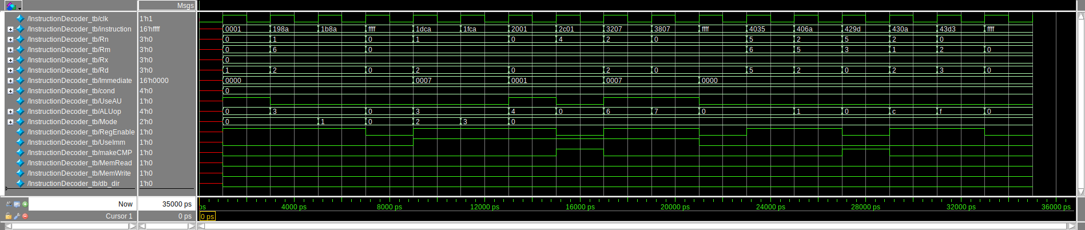Click the Now time field
Screen dimensions: 1085x230
pyautogui.click(x=82, y=204)
